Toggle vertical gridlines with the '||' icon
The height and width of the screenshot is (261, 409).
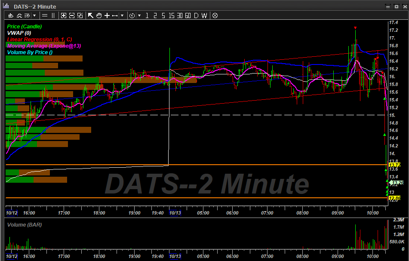click(52, 15)
